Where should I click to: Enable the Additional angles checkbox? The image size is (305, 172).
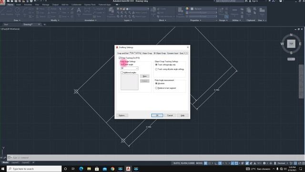122,73
